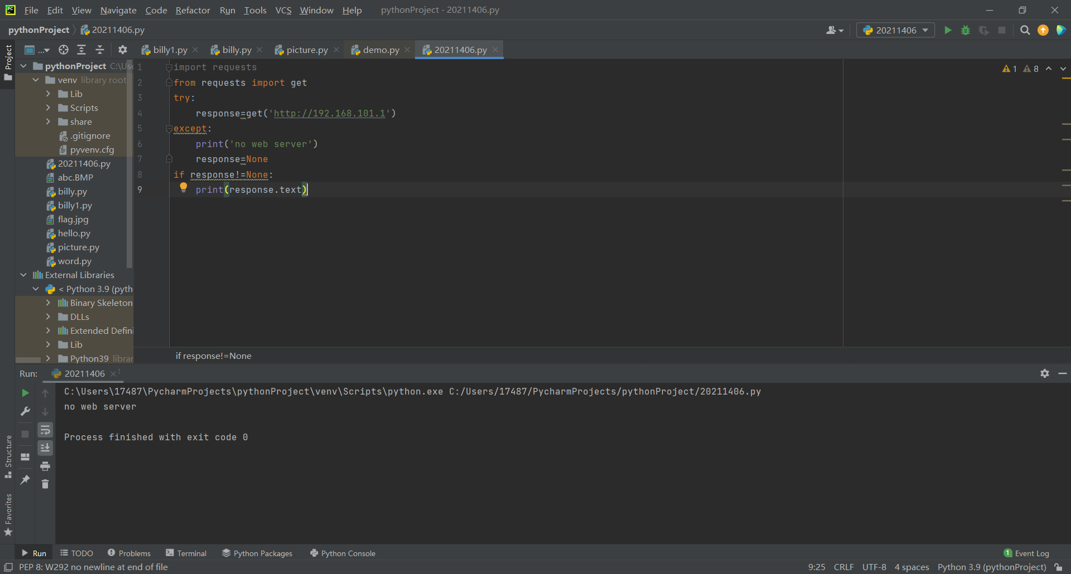The height and width of the screenshot is (574, 1071).
Task: Open Python Packages tool window
Action: click(257, 553)
